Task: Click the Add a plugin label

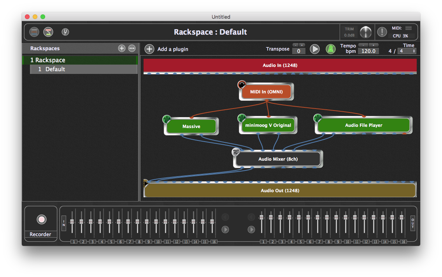Action: [x=173, y=49]
